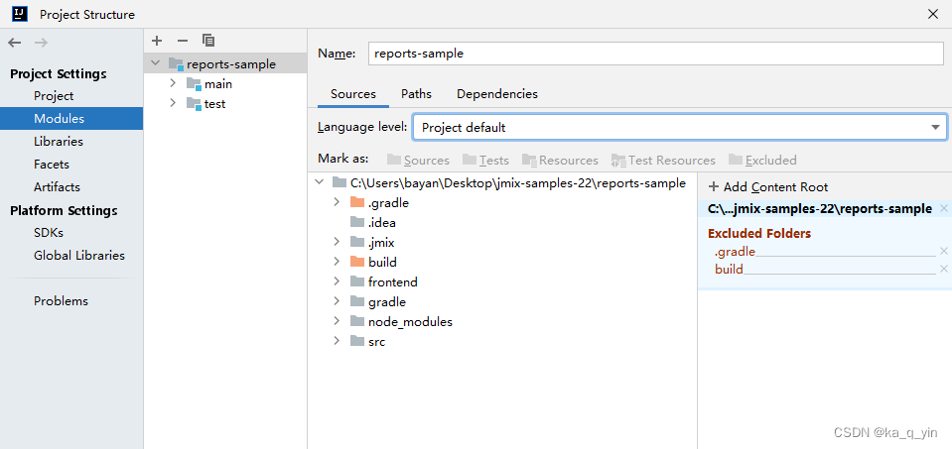Unexclude build folder using X icon
Screen dimensions: 952x449
943,269
